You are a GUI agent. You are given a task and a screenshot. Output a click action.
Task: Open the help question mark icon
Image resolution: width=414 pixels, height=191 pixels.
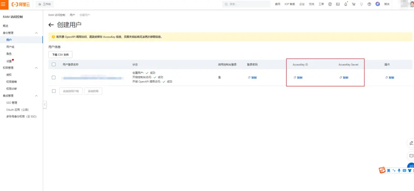click(370, 4)
